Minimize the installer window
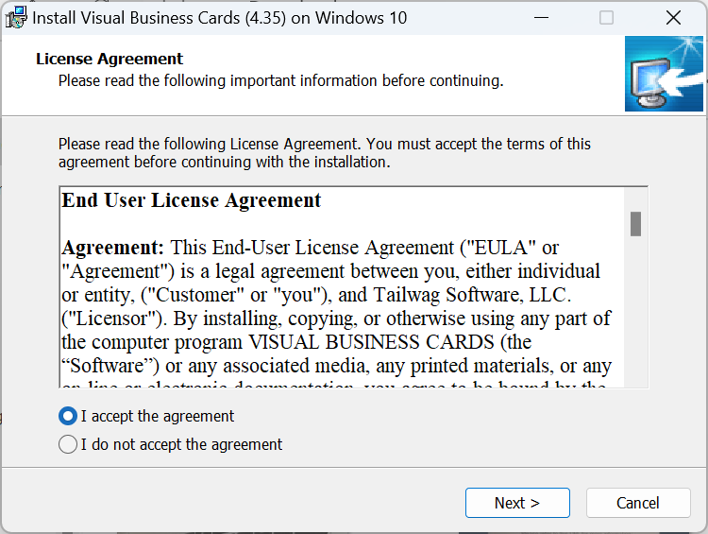The image size is (708, 534). (540, 17)
